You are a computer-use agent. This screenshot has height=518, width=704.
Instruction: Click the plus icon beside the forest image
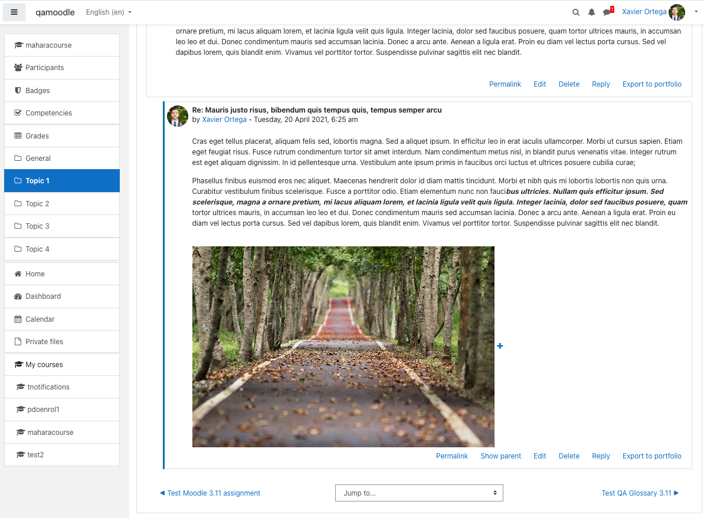(x=500, y=346)
